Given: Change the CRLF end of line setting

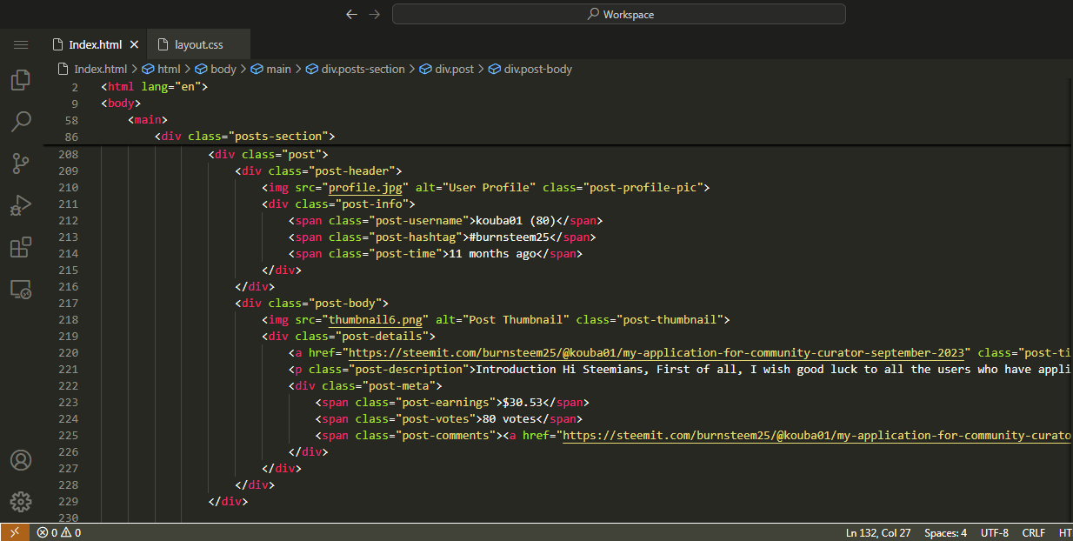Looking at the screenshot, I should (x=1034, y=532).
